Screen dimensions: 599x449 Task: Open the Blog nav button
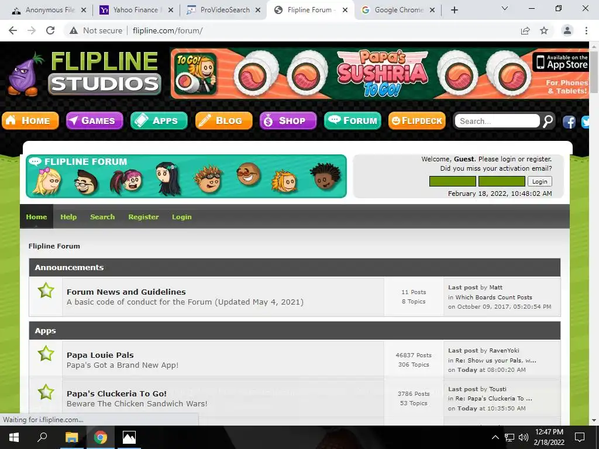[223, 120]
